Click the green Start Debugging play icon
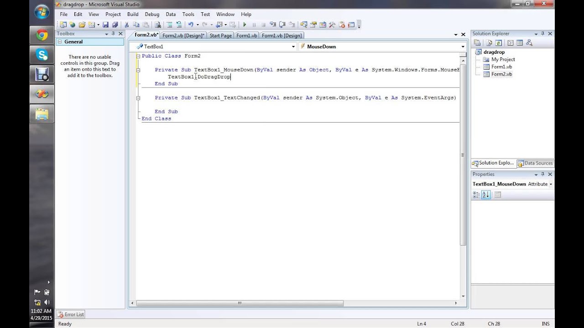Screen dimensions: 584x328 pos(245,25)
